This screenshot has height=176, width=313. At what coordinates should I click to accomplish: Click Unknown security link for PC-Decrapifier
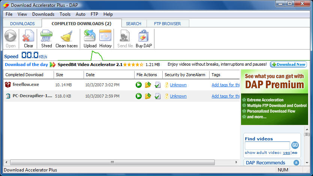click(x=178, y=96)
